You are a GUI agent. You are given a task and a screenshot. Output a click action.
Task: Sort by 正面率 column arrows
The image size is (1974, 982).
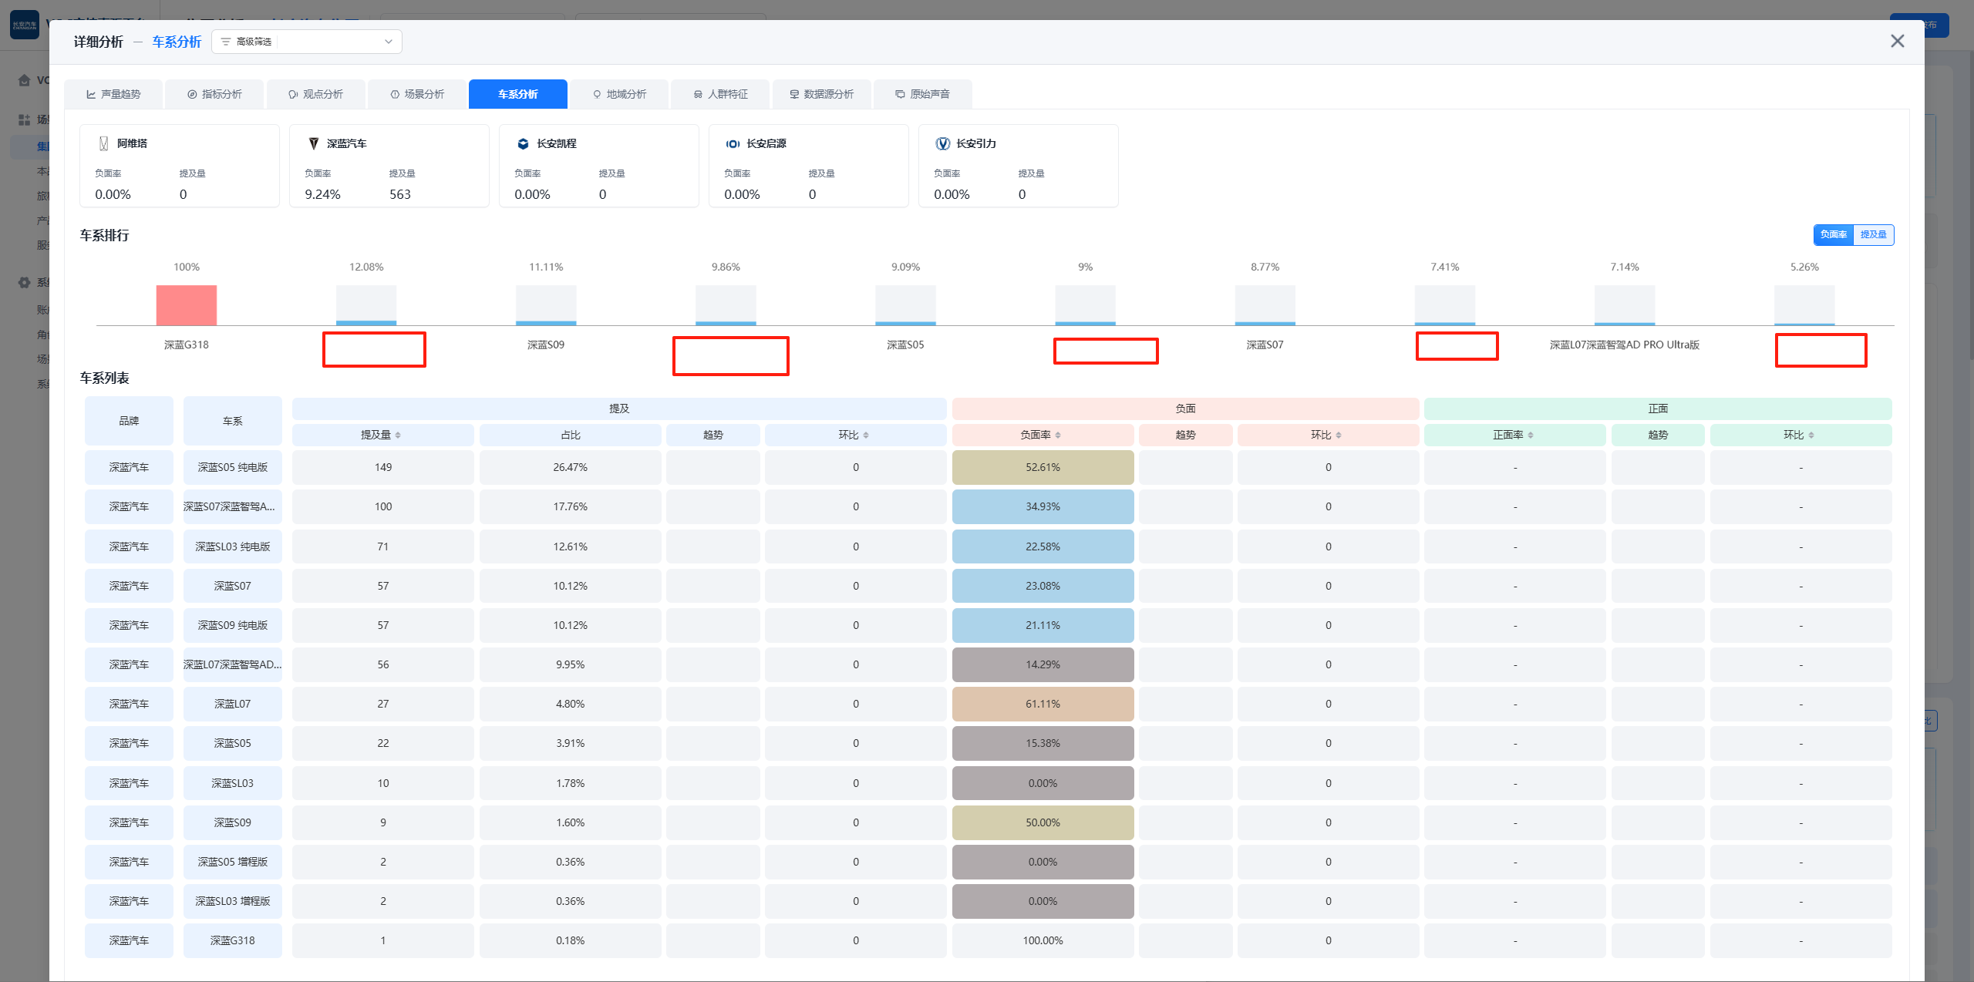coord(1531,436)
